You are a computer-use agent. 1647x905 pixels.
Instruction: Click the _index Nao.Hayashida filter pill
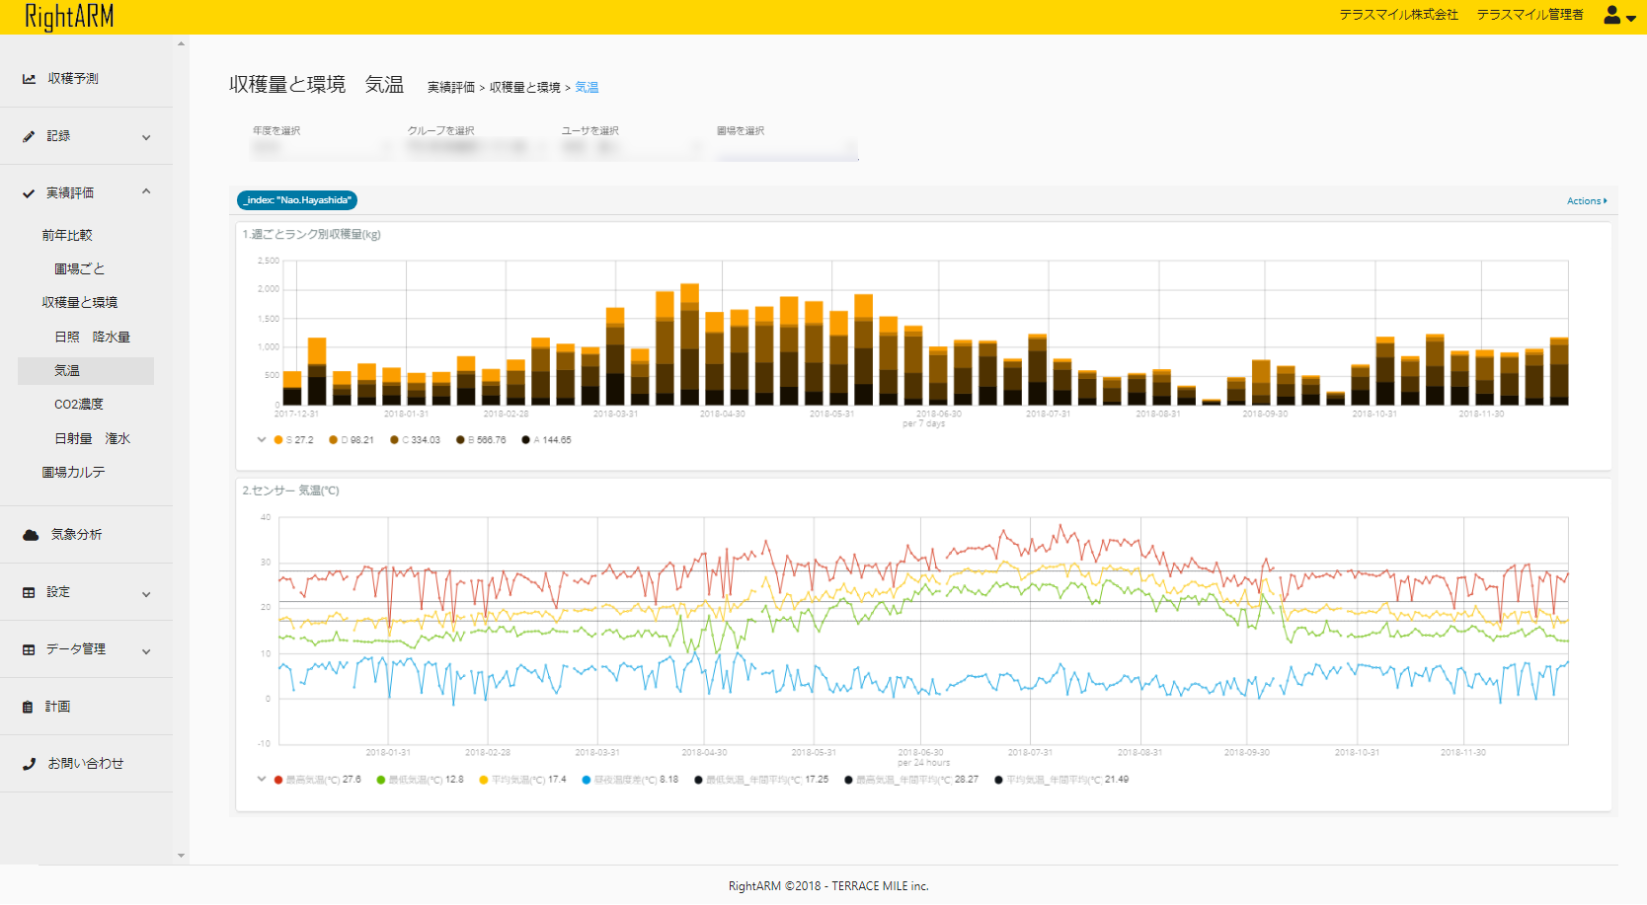pyautogui.click(x=297, y=200)
